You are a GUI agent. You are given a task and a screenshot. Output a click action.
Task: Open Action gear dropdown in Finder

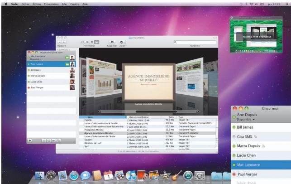(x=122, y=42)
